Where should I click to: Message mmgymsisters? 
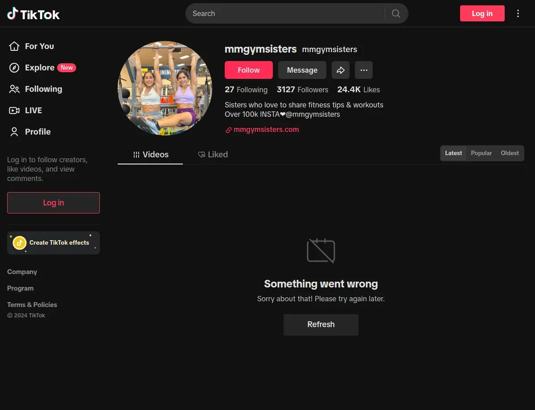[302, 70]
